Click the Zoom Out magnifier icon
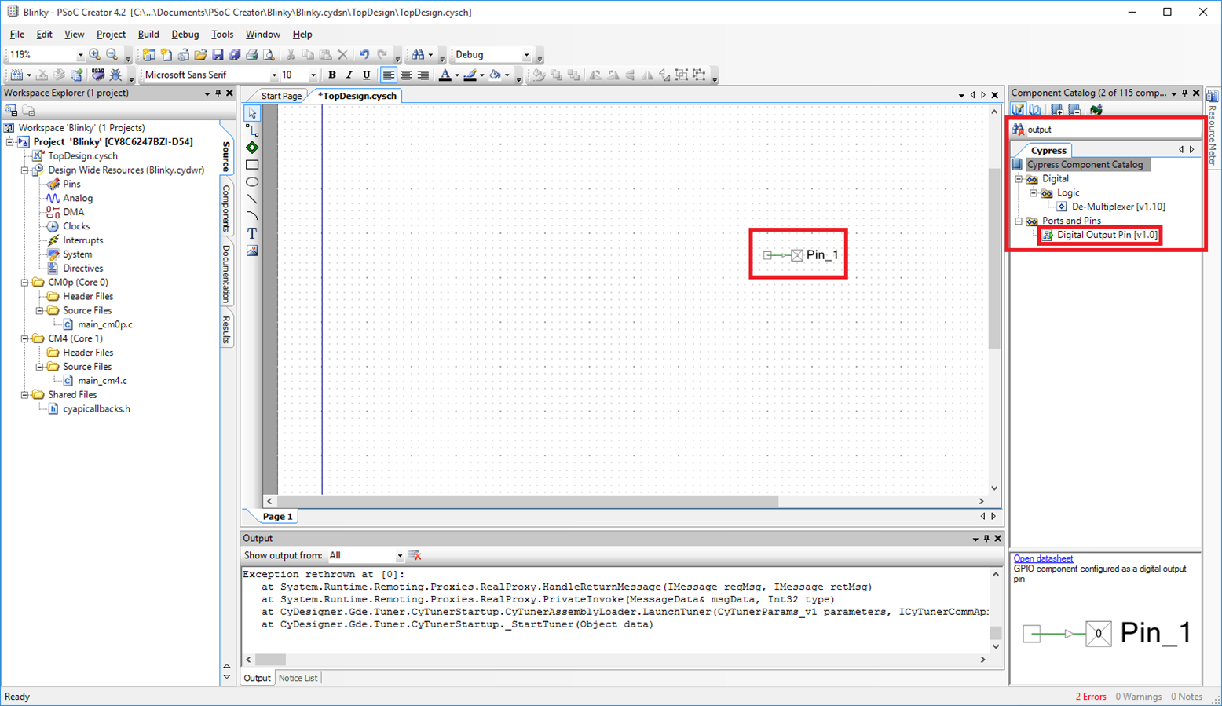The width and height of the screenshot is (1222, 706). 112,55
